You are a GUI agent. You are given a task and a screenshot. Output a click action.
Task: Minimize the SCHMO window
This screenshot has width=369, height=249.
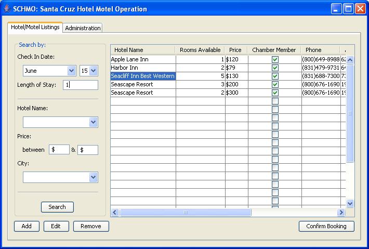coord(336,9)
